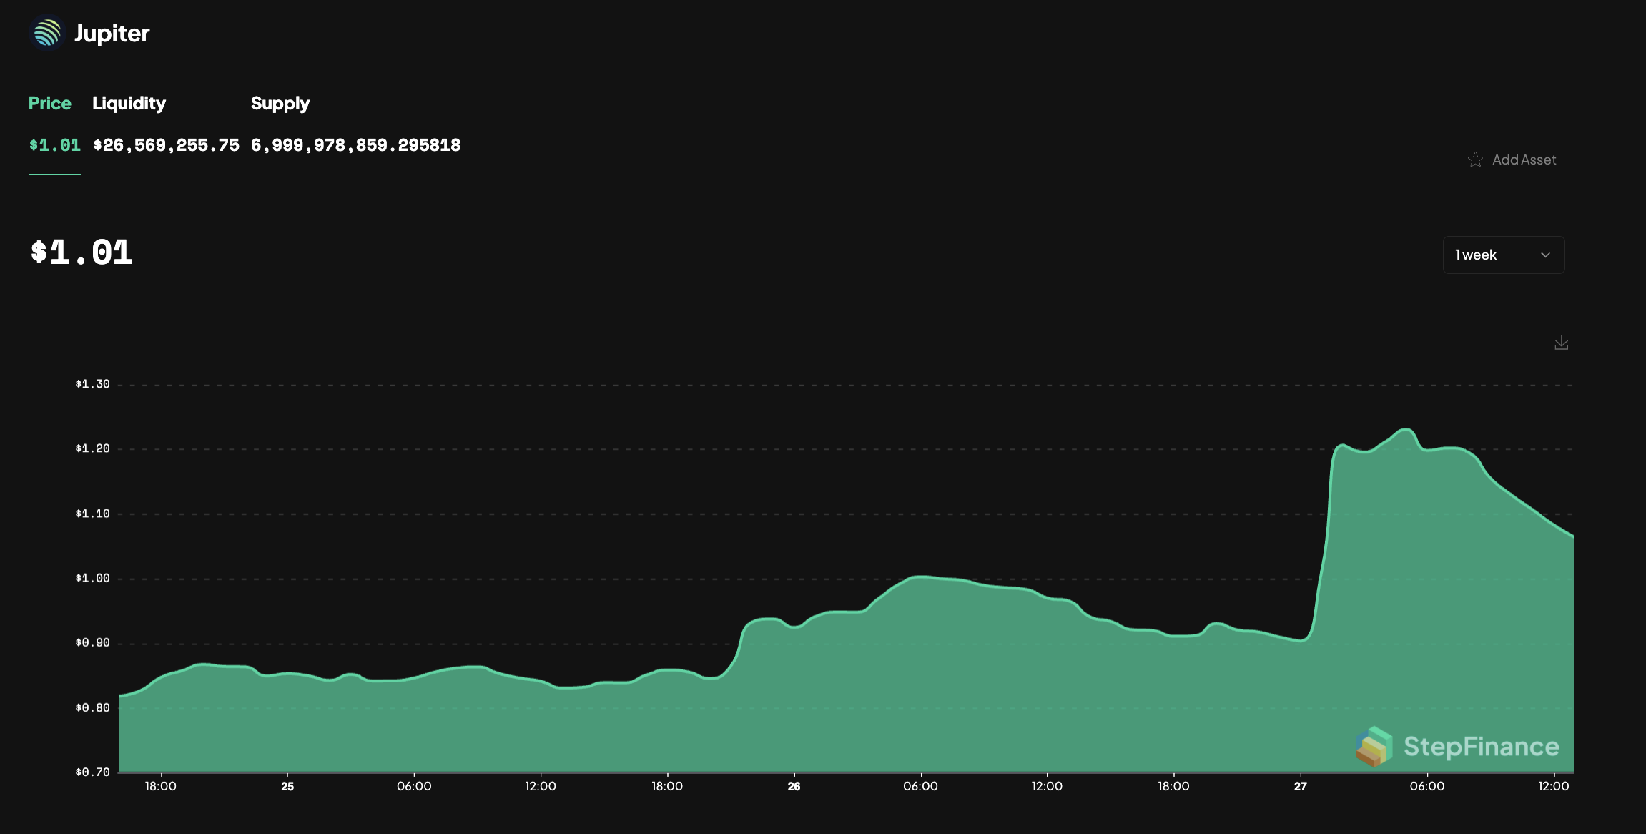Download the chart using the download icon
This screenshot has height=834, width=1646.
tap(1561, 343)
